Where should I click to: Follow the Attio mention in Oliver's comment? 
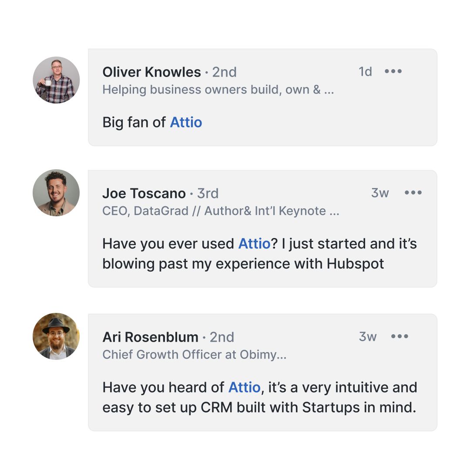pos(186,122)
